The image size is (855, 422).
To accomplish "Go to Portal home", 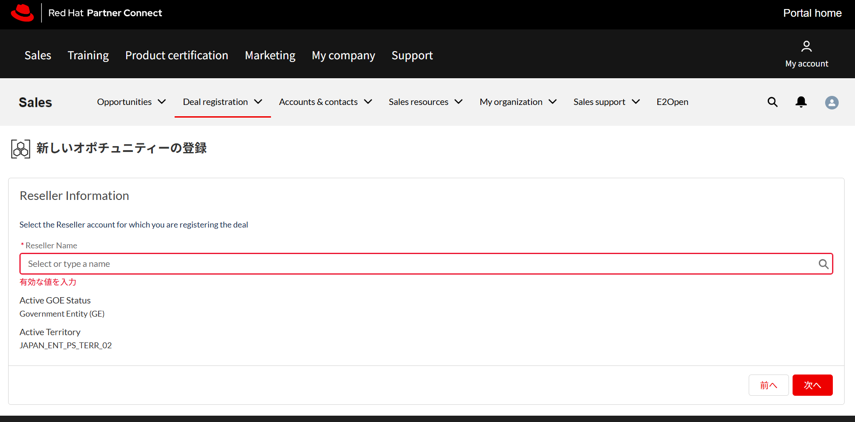I will tap(812, 13).
